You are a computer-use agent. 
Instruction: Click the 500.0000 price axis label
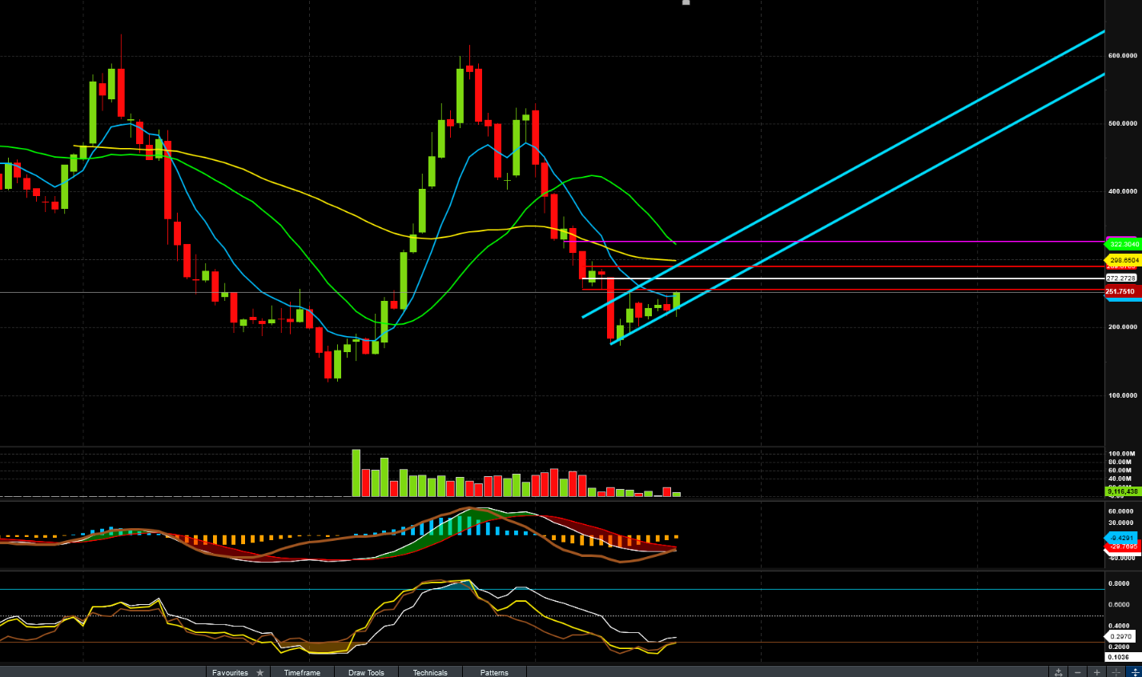[x=1123, y=123]
